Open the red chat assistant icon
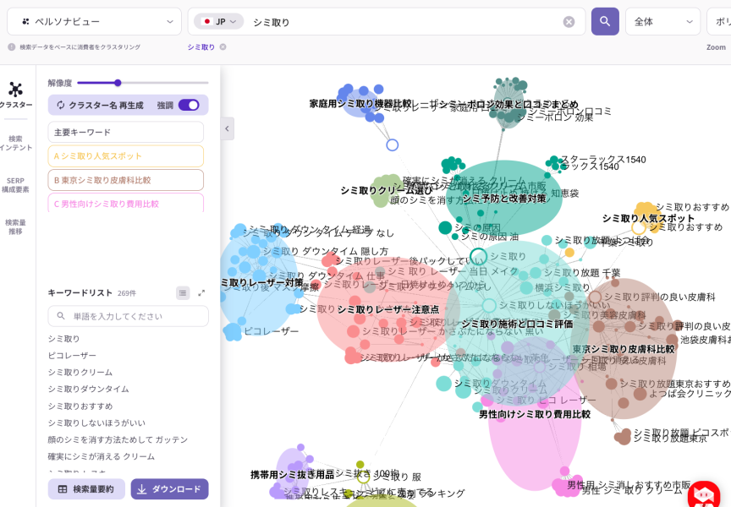Image resolution: width=731 pixels, height=507 pixels. 704,493
